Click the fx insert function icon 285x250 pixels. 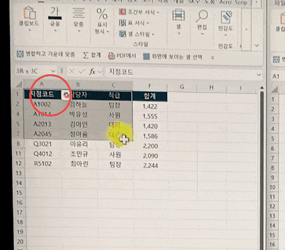(x=92, y=72)
